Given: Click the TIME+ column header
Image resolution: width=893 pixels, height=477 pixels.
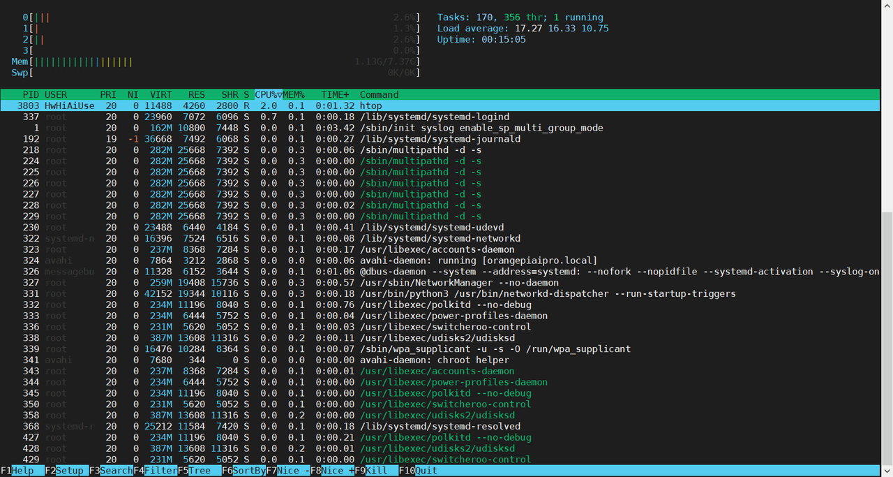Looking at the screenshot, I should click(335, 95).
